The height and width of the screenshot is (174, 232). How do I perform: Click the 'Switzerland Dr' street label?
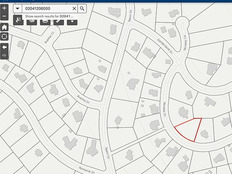165,46
